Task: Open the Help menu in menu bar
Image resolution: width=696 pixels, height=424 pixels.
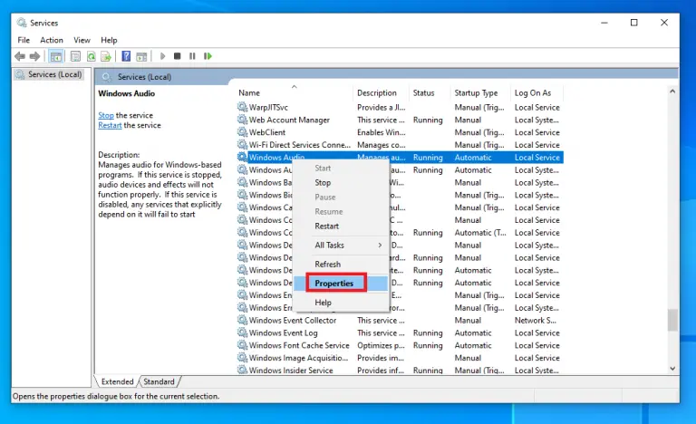Action: (109, 40)
